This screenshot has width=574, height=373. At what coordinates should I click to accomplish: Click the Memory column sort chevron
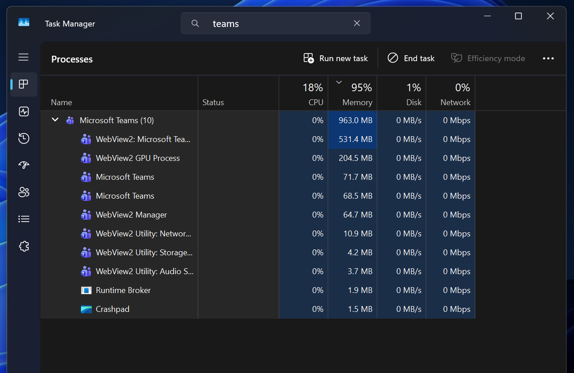(x=339, y=82)
